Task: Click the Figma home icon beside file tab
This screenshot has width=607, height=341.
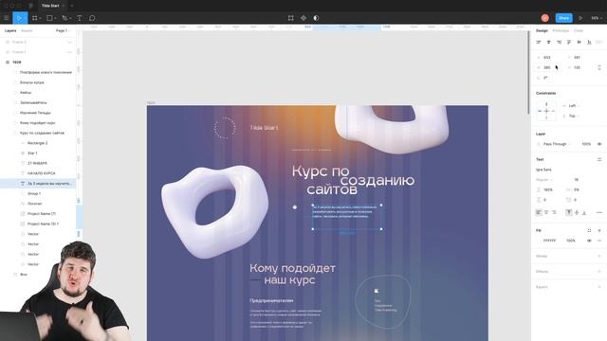Action: tap(31, 6)
